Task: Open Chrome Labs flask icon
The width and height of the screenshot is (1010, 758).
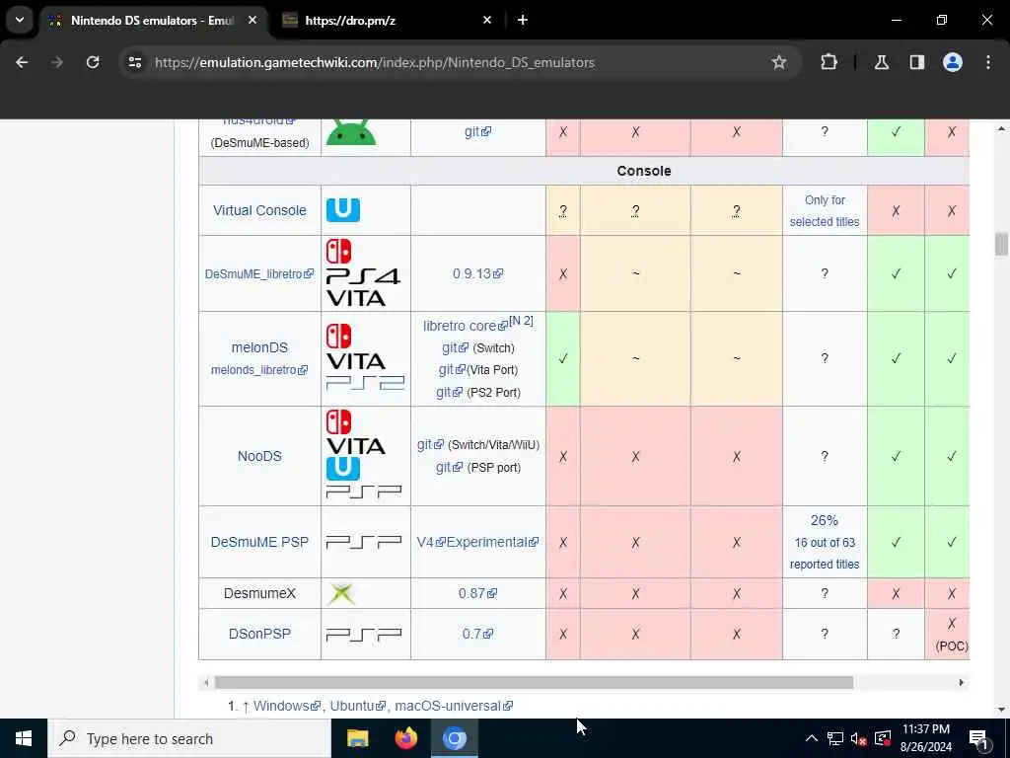Action: (881, 62)
